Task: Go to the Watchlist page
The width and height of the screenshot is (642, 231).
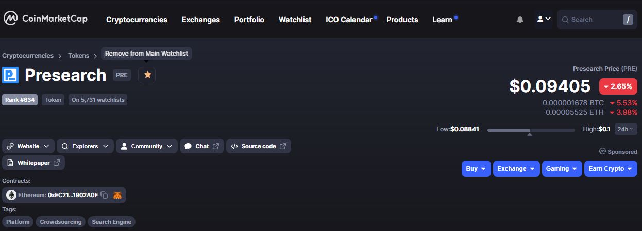Action: click(x=295, y=20)
